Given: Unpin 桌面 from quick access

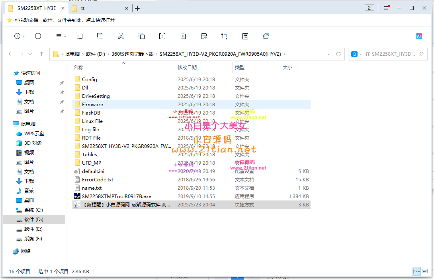Looking at the screenshot, I should point(62,83).
